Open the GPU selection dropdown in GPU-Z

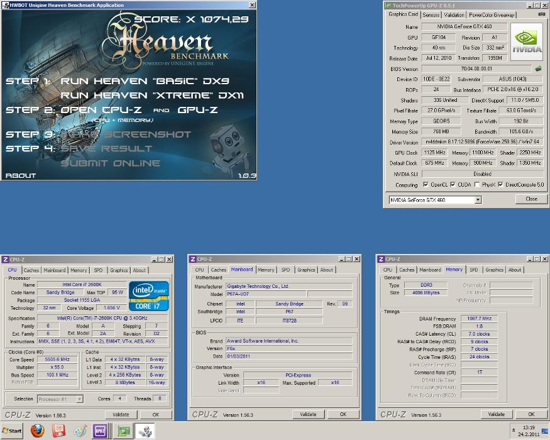[478, 200]
